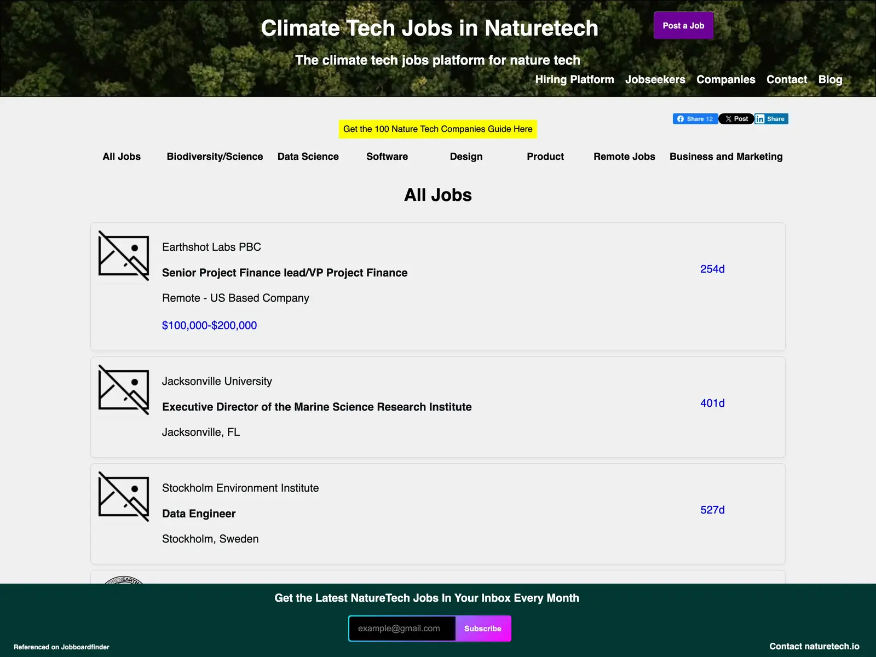The image size is (876, 657).
Task: Click the 401d posting age
Action: [712, 403]
